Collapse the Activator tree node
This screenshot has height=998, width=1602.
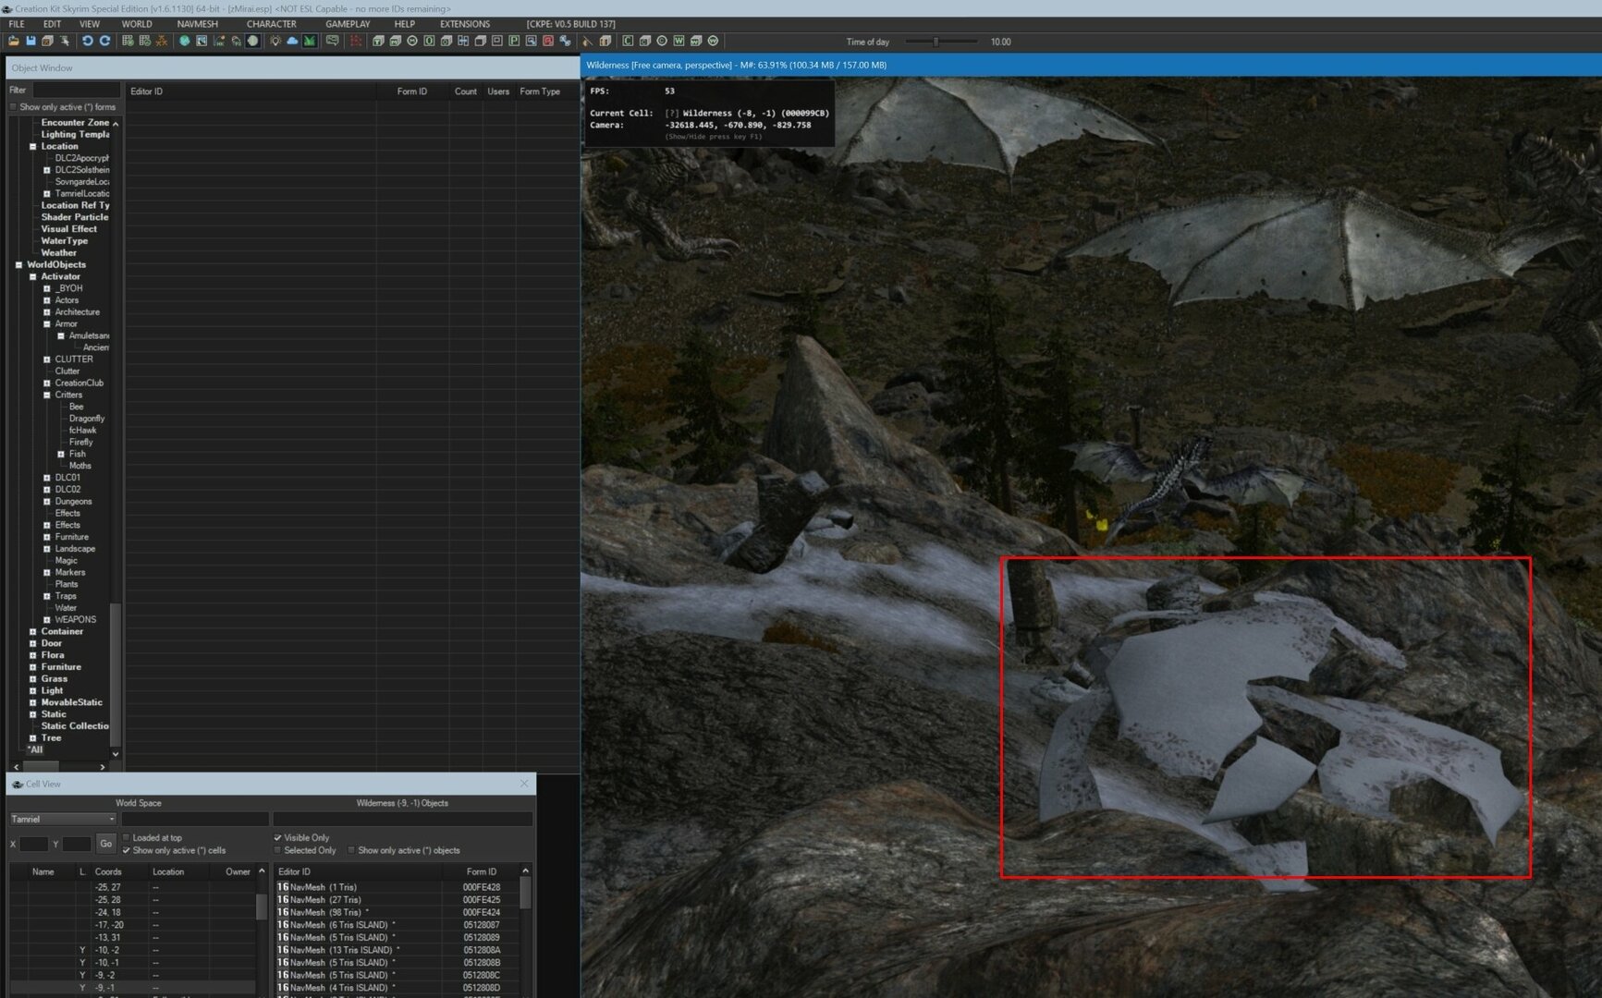point(33,277)
